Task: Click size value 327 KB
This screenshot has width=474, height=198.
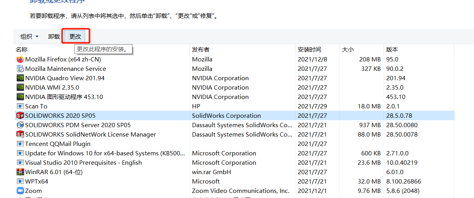Action: [x=371, y=69]
